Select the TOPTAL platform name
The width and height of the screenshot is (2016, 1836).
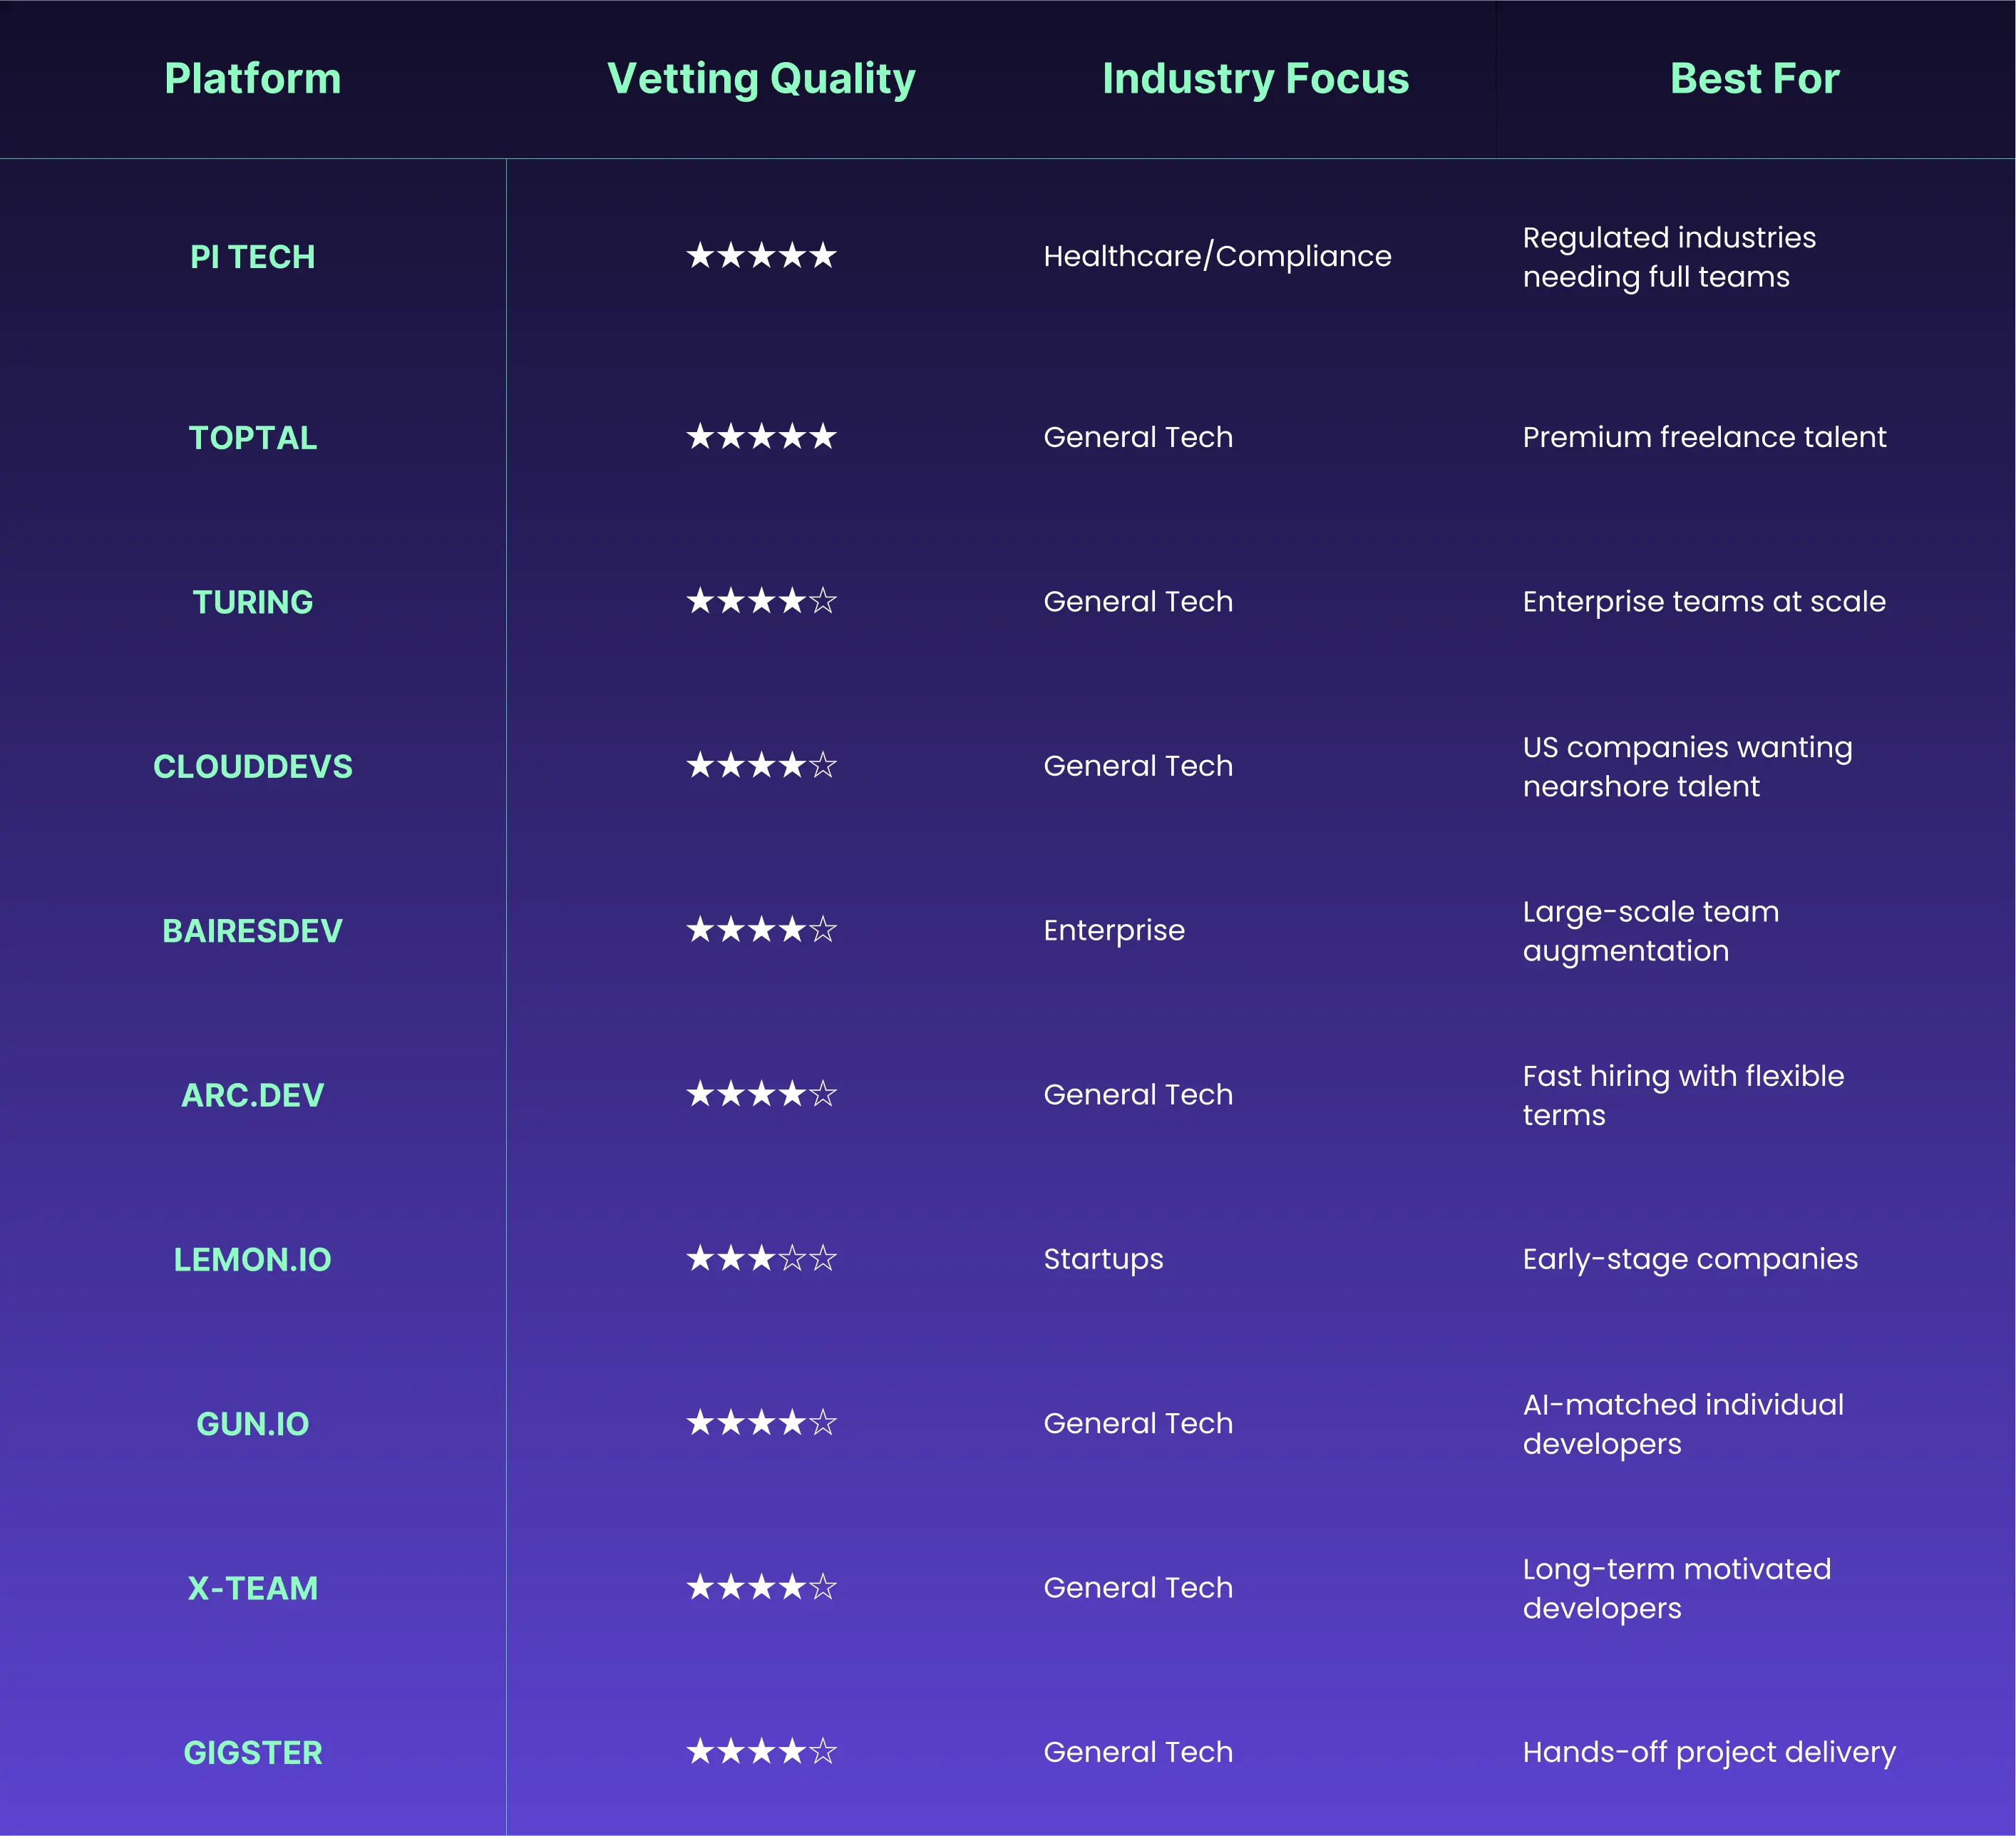click(253, 438)
